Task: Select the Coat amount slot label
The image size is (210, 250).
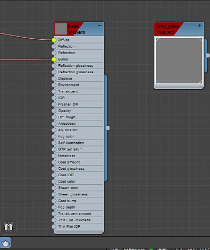Action: pyautogui.click(x=69, y=162)
